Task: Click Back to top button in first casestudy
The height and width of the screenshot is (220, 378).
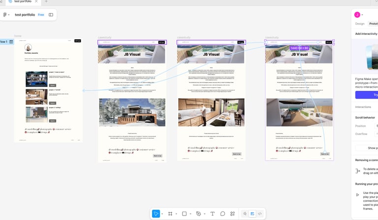Action: 157,156
